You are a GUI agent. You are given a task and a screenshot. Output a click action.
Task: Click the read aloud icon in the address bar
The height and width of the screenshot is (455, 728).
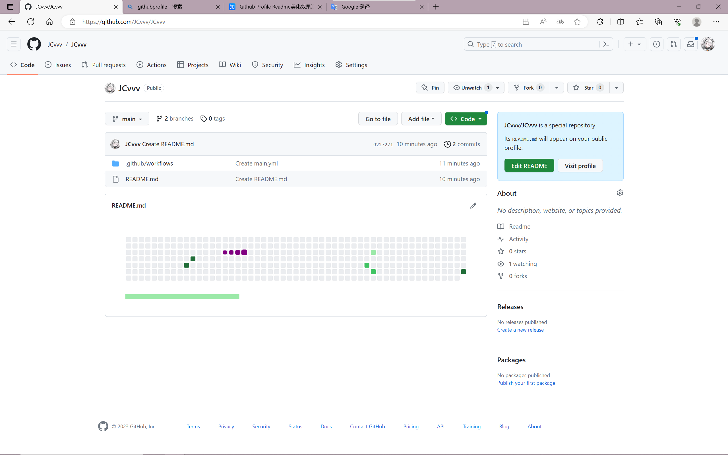coord(543,22)
